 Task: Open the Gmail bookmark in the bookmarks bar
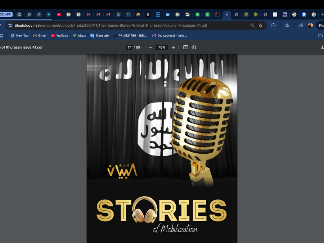40,36
